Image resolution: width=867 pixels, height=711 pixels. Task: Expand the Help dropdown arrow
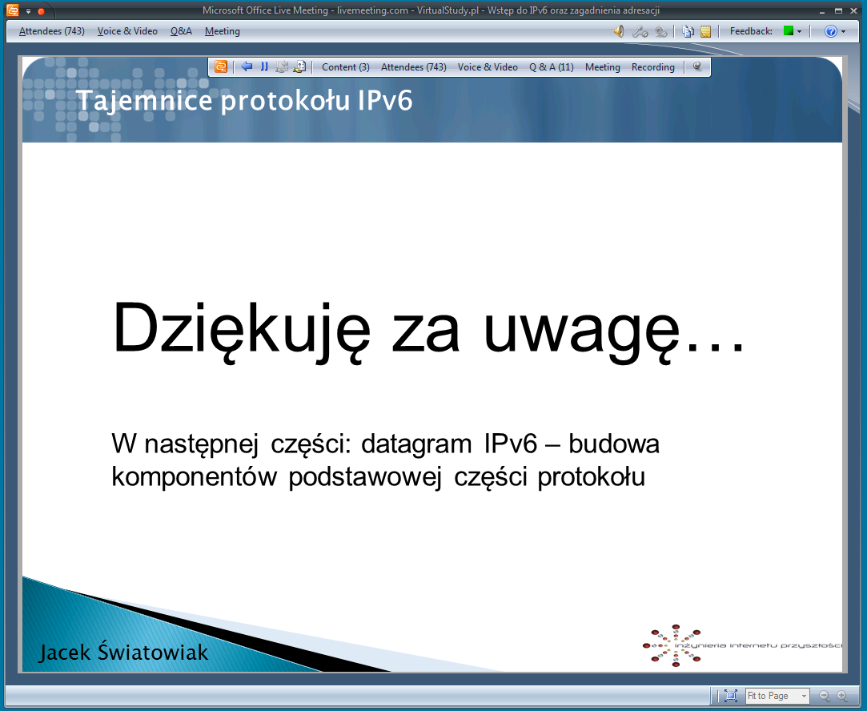point(843,32)
